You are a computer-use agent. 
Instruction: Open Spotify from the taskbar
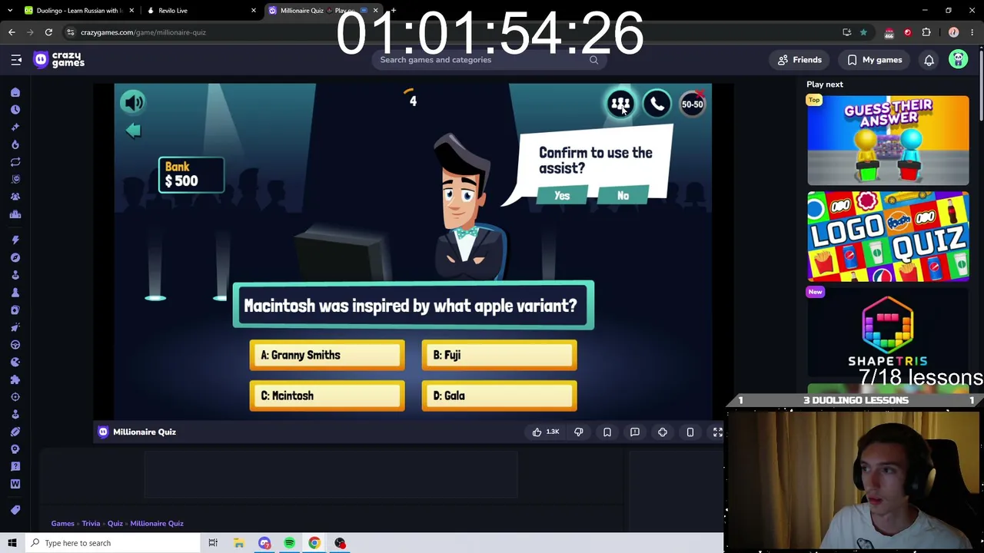(289, 543)
